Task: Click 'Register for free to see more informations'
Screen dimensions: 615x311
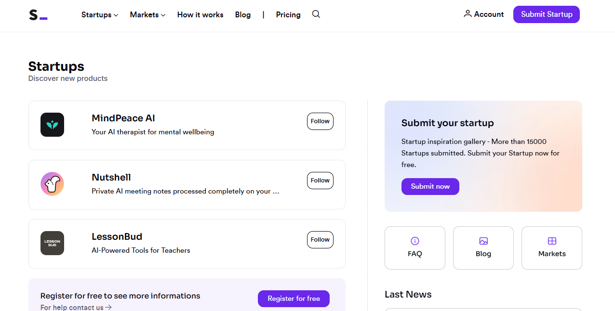Action: tap(120, 296)
